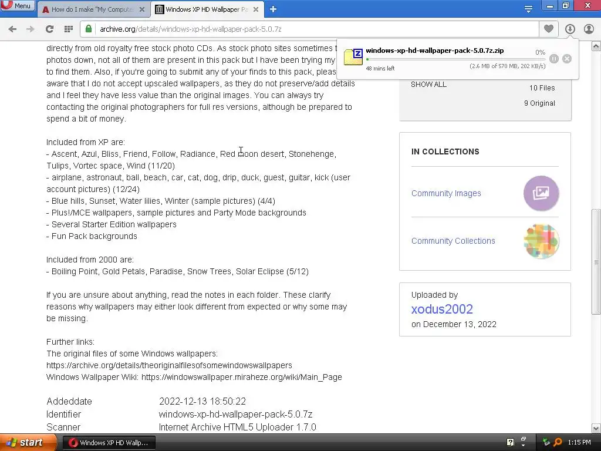Click "48 mins left" download time text
This screenshot has width=601, height=451.
coord(380,69)
